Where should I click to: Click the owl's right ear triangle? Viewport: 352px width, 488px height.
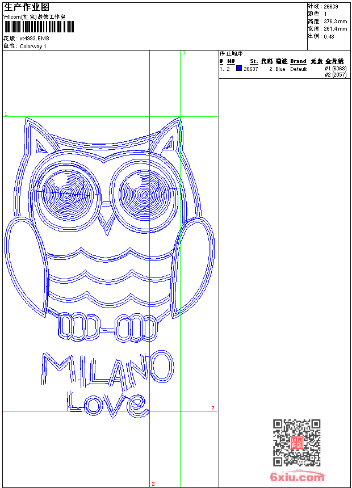point(169,146)
